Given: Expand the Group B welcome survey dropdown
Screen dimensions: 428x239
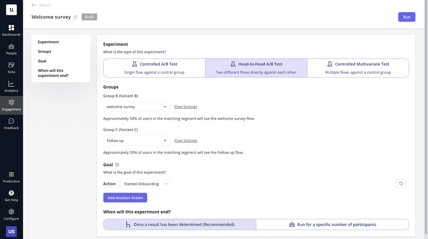Looking at the screenshot, I should point(136,107).
